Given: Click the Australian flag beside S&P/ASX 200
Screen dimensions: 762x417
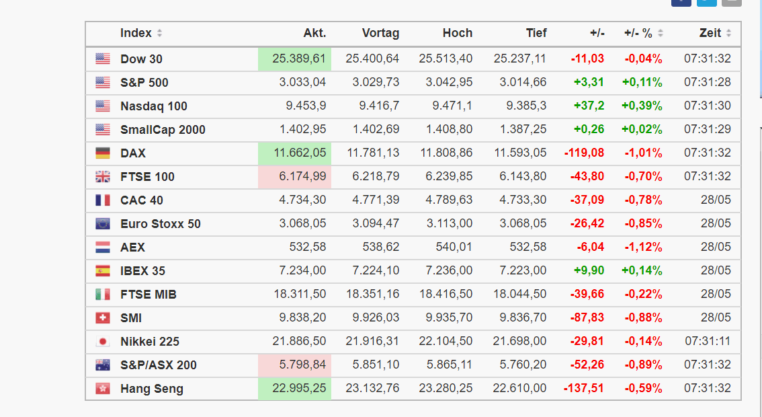Looking at the screenshot, I should [x=102, y=365].
